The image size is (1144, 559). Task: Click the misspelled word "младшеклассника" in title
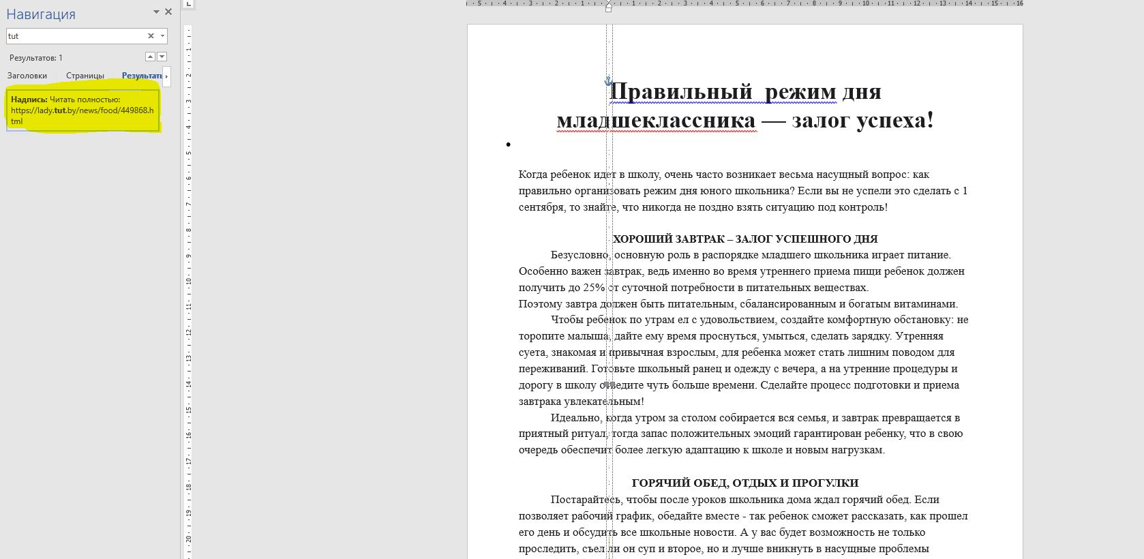pyautogui.click(x=656, y=121)
